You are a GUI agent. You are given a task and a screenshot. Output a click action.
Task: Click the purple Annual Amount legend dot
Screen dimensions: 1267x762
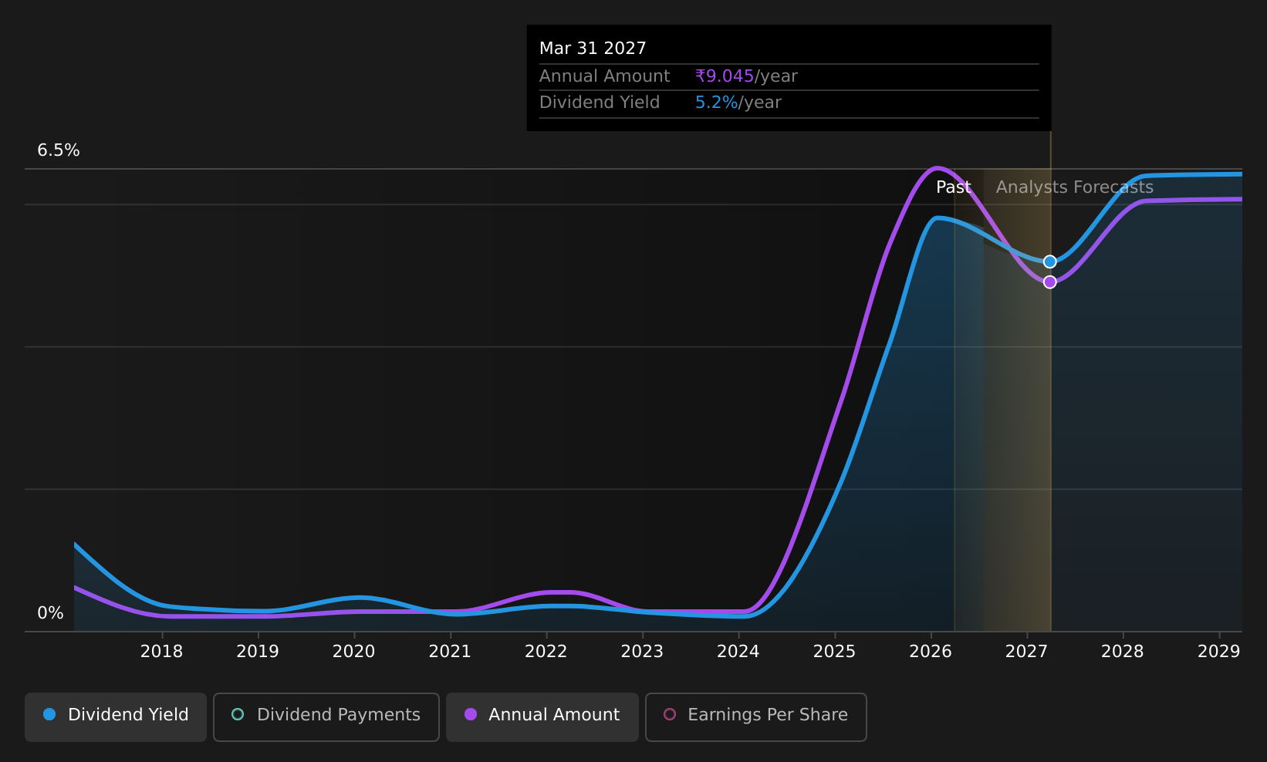(471, 714)
